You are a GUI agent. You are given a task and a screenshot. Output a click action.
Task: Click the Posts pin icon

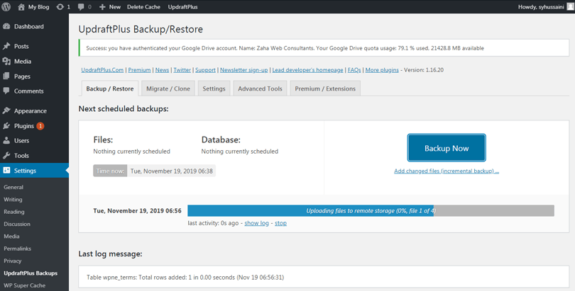(x=6, y=46)
